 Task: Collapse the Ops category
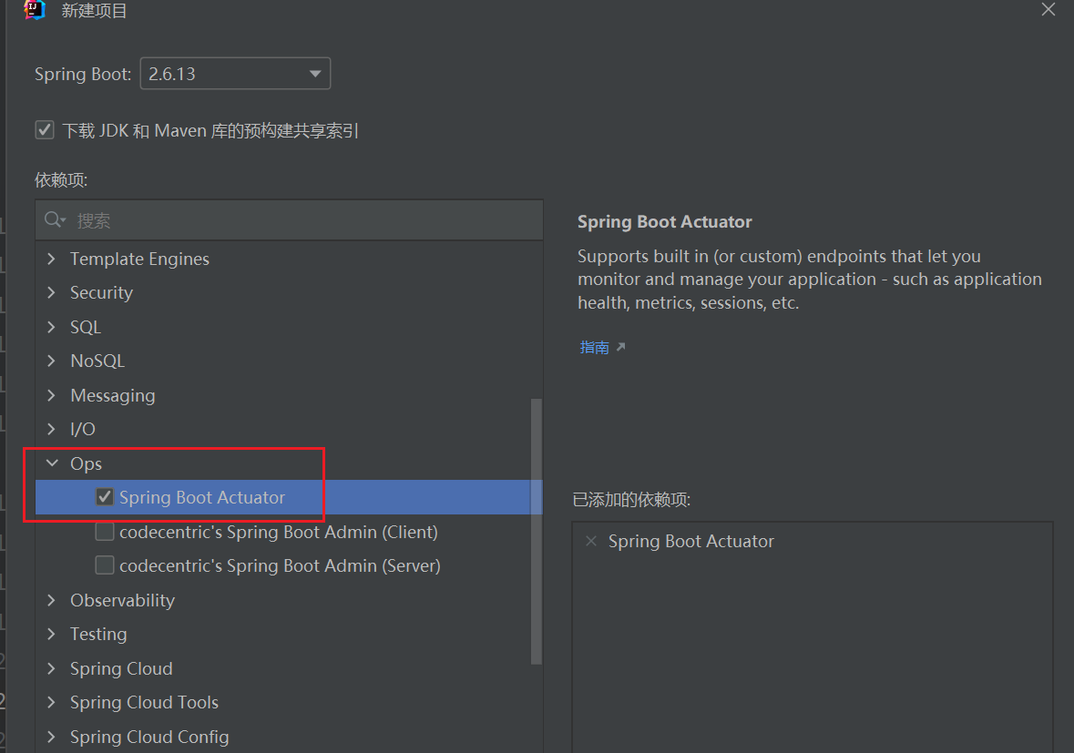(52, 463)
